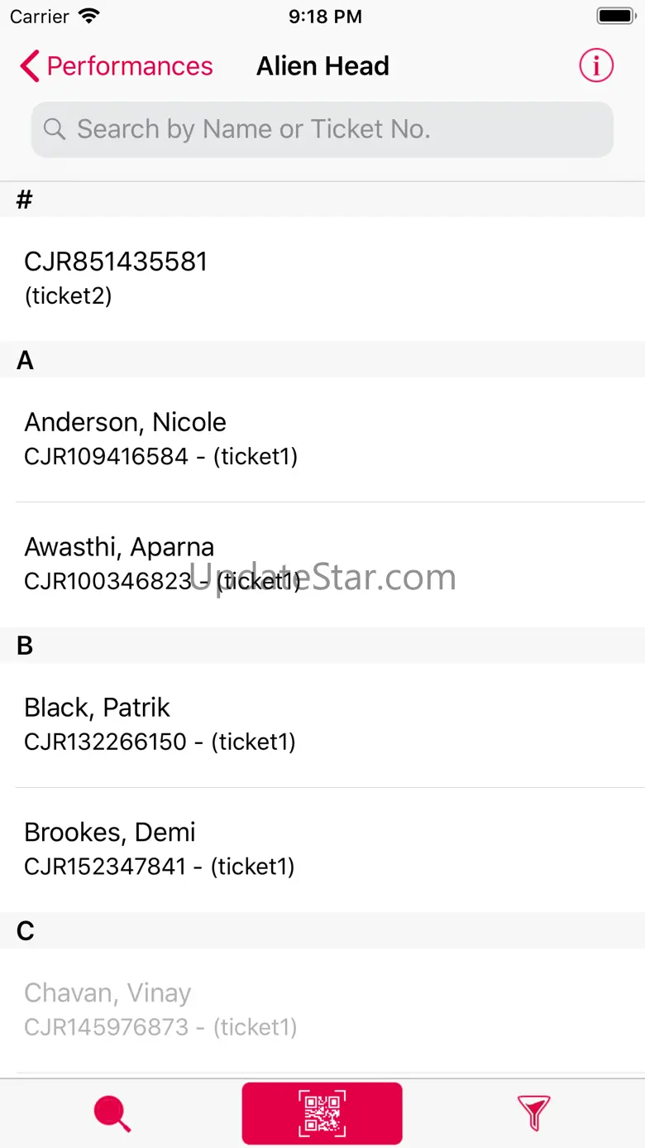Open the filter funnel icon

(533, 1113)
